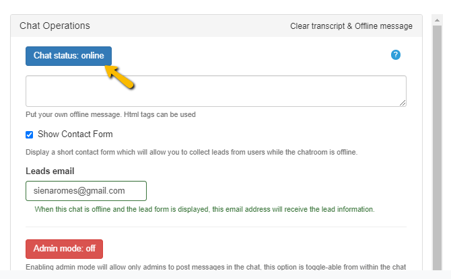Click the Leads email field label
The image size is (451, 279).
point(50,171)
